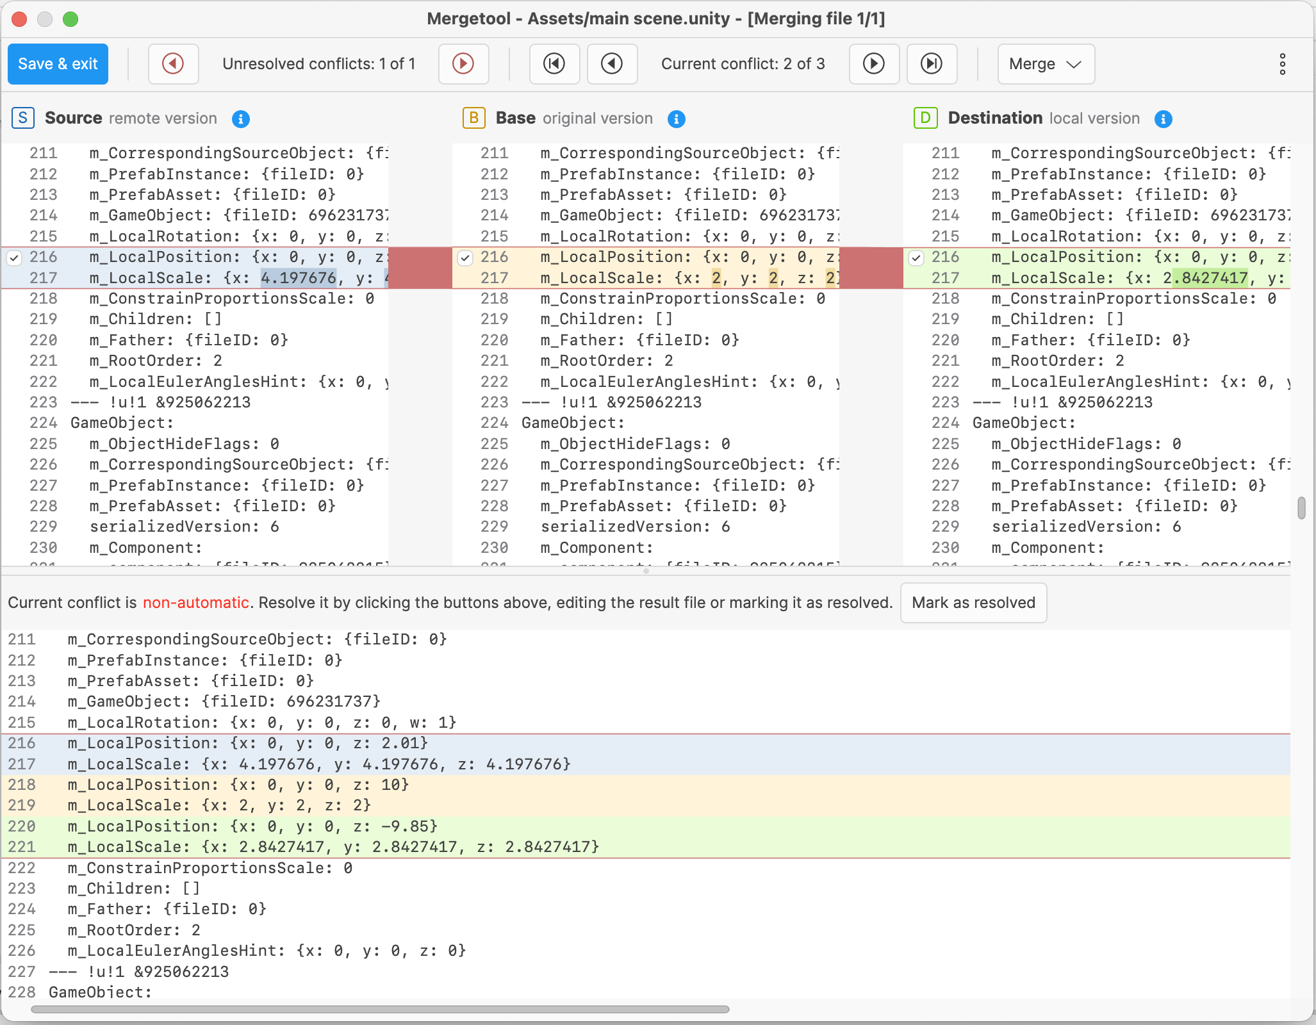Go to previous unresolved conflict (red arrow)
Viewport: 1316px width, 1025px height.
click(x=173, y=63)
